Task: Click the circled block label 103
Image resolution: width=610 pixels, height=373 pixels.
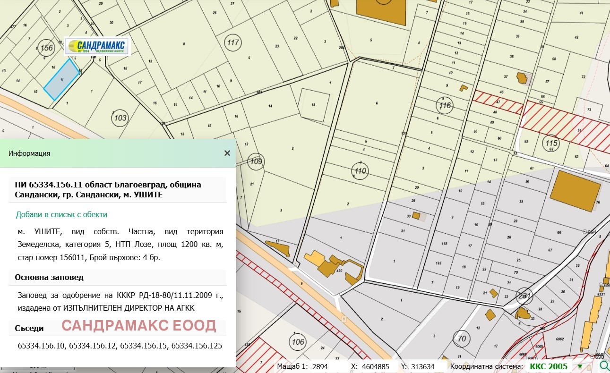Action: 120,118
